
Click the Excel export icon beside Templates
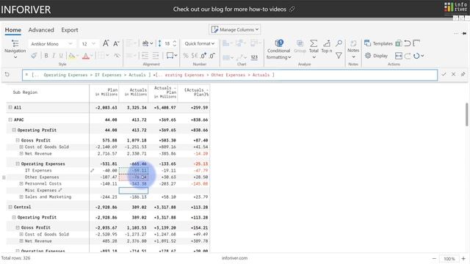pos(398,43)
